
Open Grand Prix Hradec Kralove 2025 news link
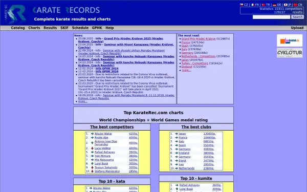121,40
